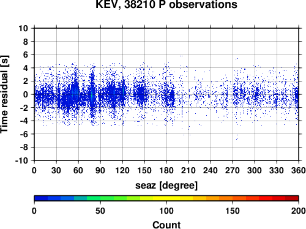The width and height of the screenshot is (306, 229).
Task: Click the orange colorbar segment near 150
Action: click(233, 198)
